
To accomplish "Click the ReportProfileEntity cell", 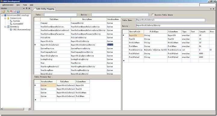I will pyautogui.click(x=88, y=41).
